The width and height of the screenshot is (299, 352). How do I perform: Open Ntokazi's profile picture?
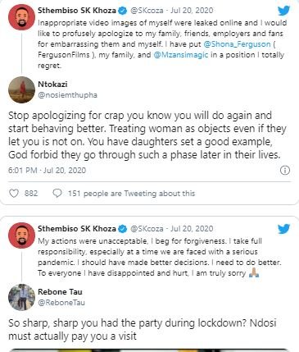[22, 89]
